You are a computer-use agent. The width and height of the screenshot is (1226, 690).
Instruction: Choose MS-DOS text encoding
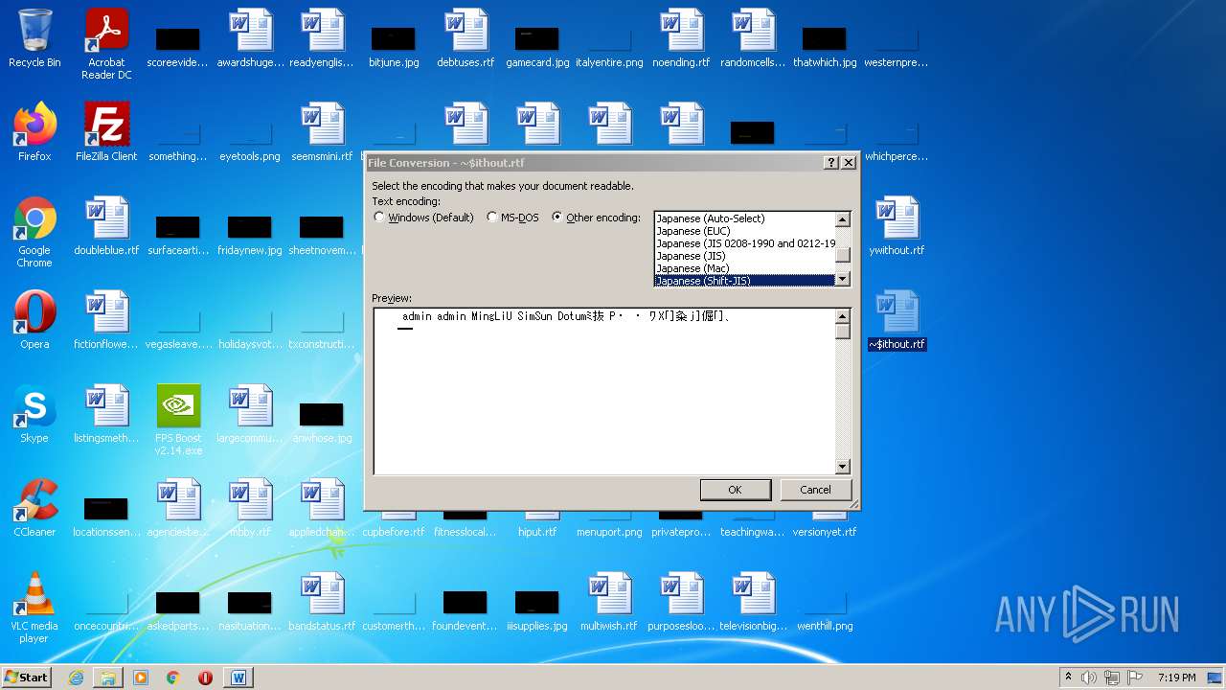point(512,218)
